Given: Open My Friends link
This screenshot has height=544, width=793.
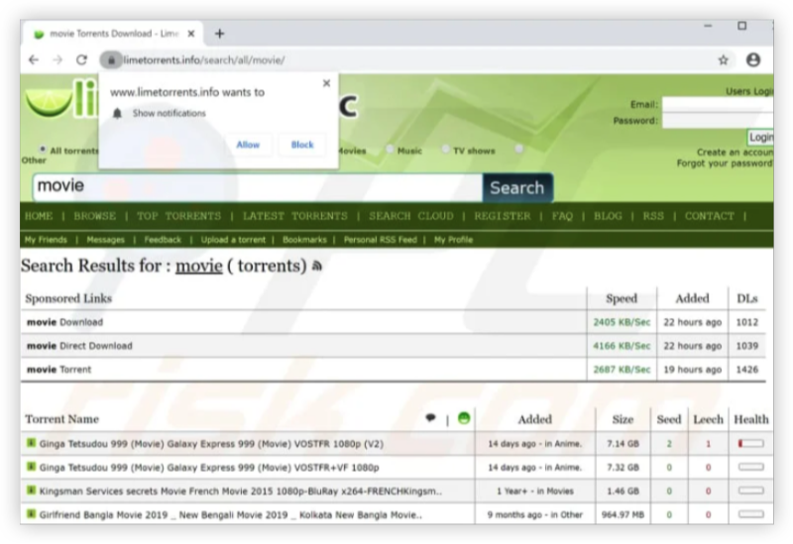Looking at the screenshot, I should [x=46, y=240].
